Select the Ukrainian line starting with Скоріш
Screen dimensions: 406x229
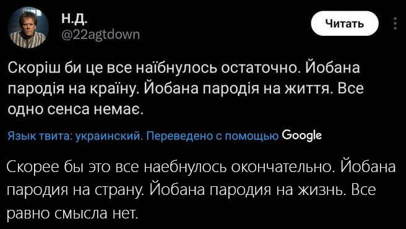tap(184, 69)
